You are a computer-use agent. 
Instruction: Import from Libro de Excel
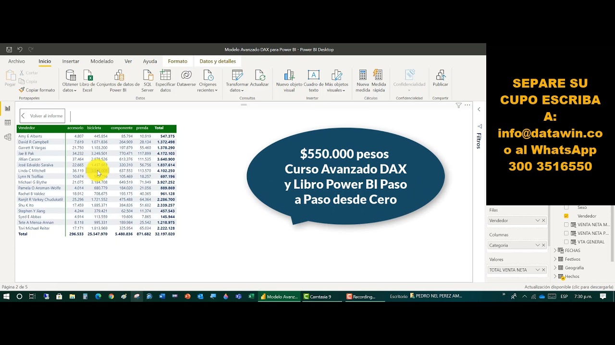pyautogui.click(x=87, y=81)
